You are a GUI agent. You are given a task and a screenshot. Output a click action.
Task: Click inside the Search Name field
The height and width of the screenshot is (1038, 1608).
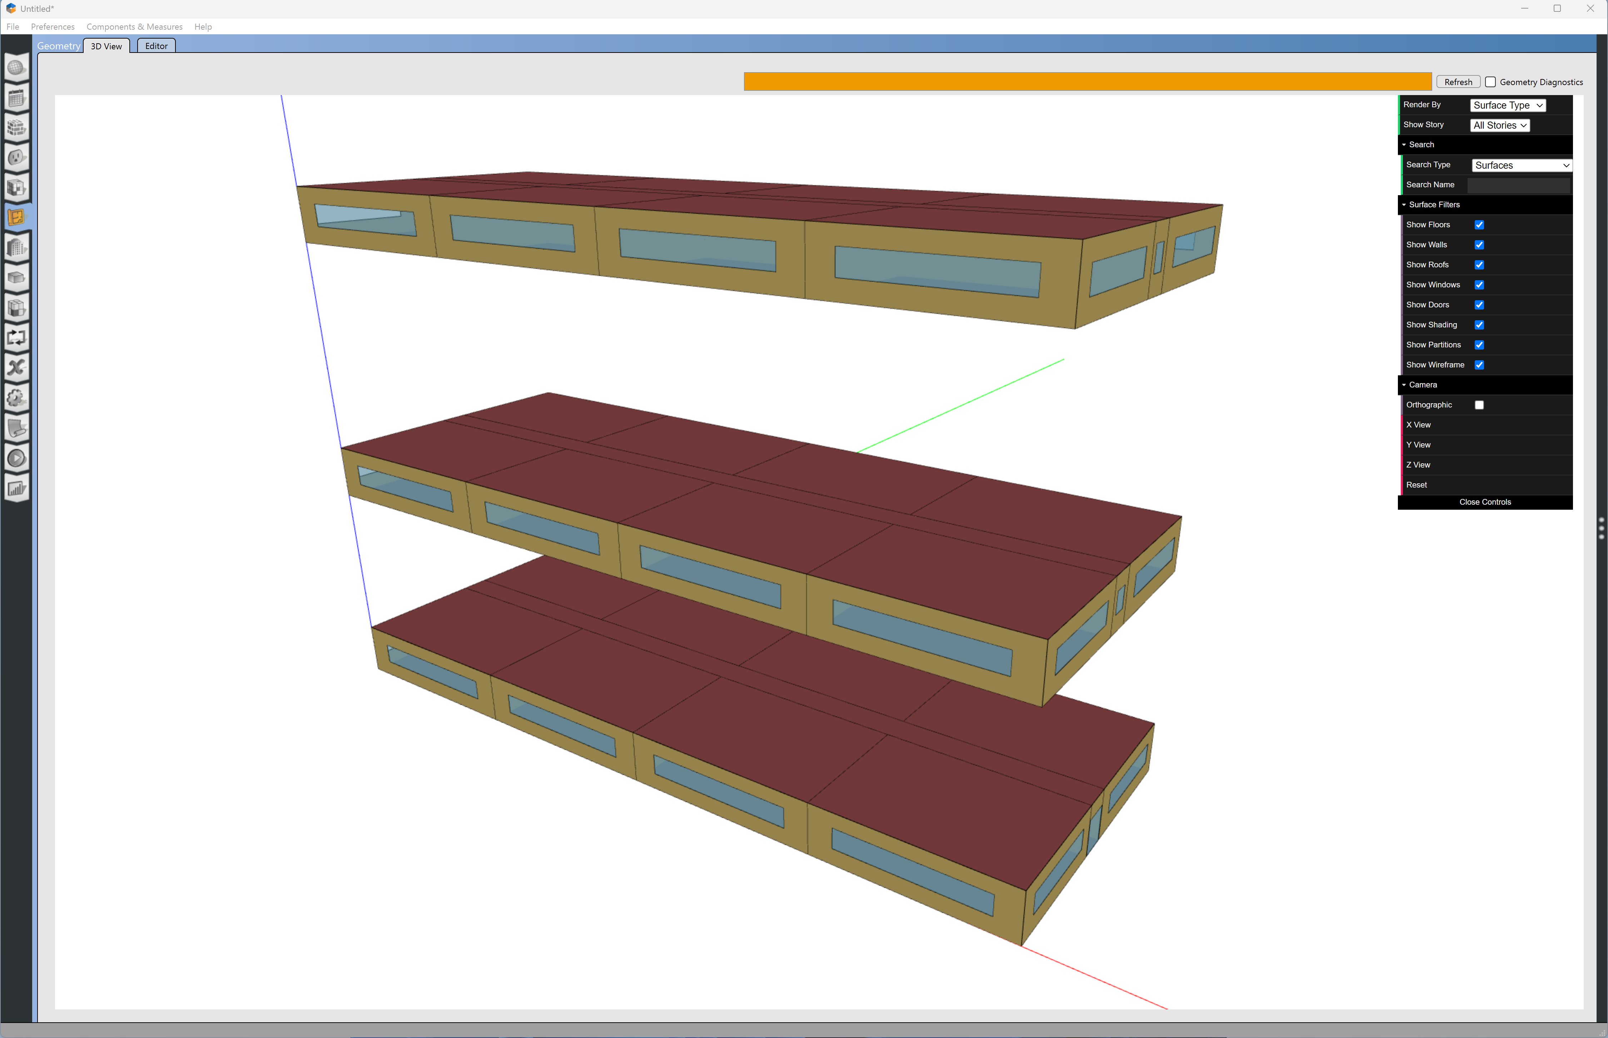(x=1518, y=185)
